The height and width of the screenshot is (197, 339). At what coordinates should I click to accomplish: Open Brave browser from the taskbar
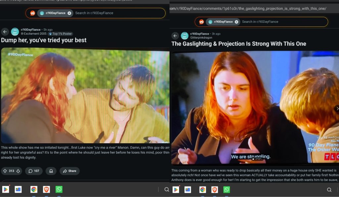(46, 189)
